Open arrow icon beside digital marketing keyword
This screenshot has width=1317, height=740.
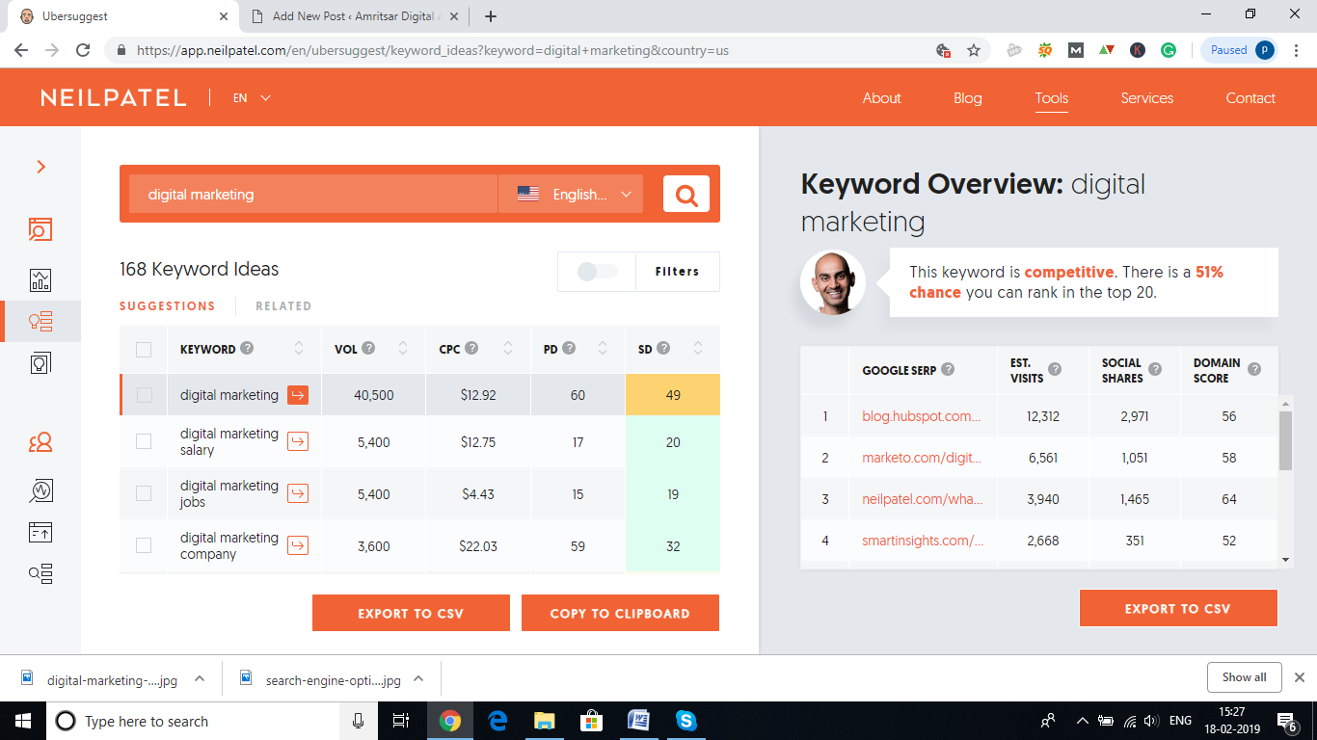click(x=298, y=395)
